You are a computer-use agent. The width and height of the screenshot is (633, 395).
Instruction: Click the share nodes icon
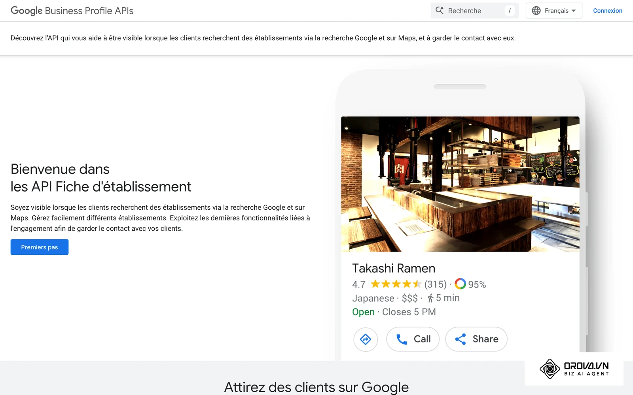(x=460, y=339)
